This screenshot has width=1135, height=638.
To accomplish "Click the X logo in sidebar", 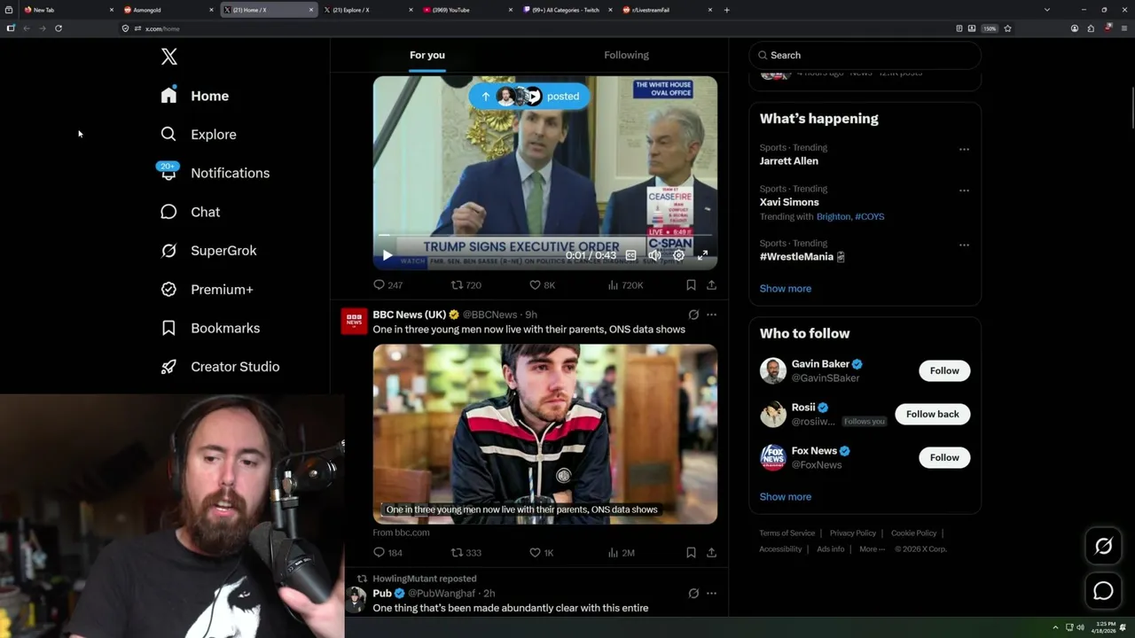I will coord(169,57).
